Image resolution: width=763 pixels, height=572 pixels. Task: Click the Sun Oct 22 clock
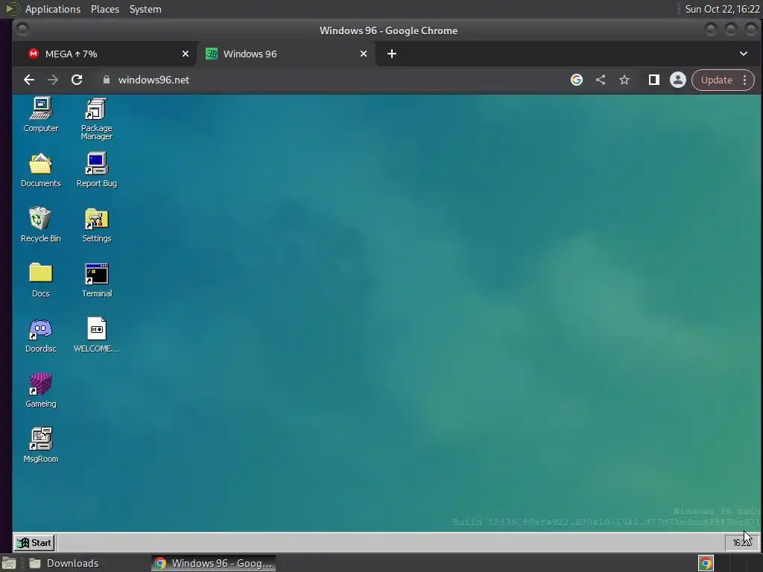pos(722,9)
